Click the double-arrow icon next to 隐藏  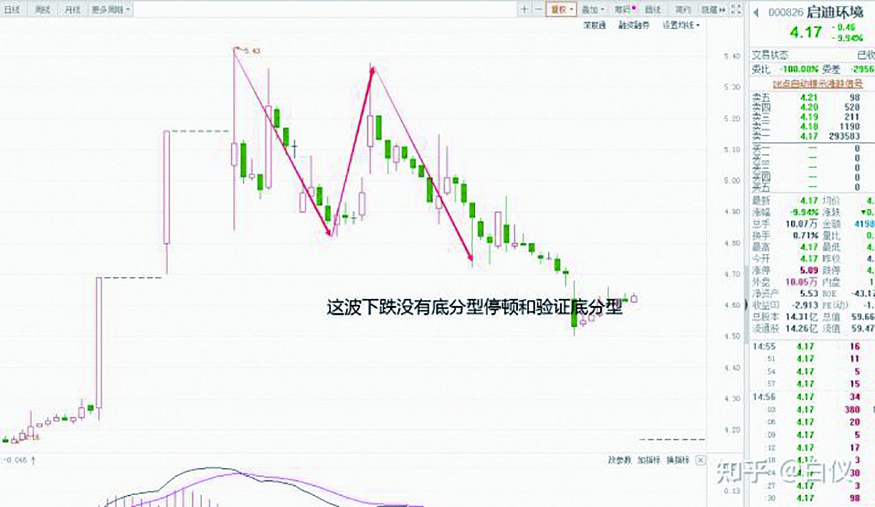click(x=722, y=10)
